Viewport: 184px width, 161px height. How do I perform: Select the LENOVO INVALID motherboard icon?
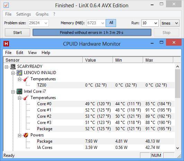point(19,73)
